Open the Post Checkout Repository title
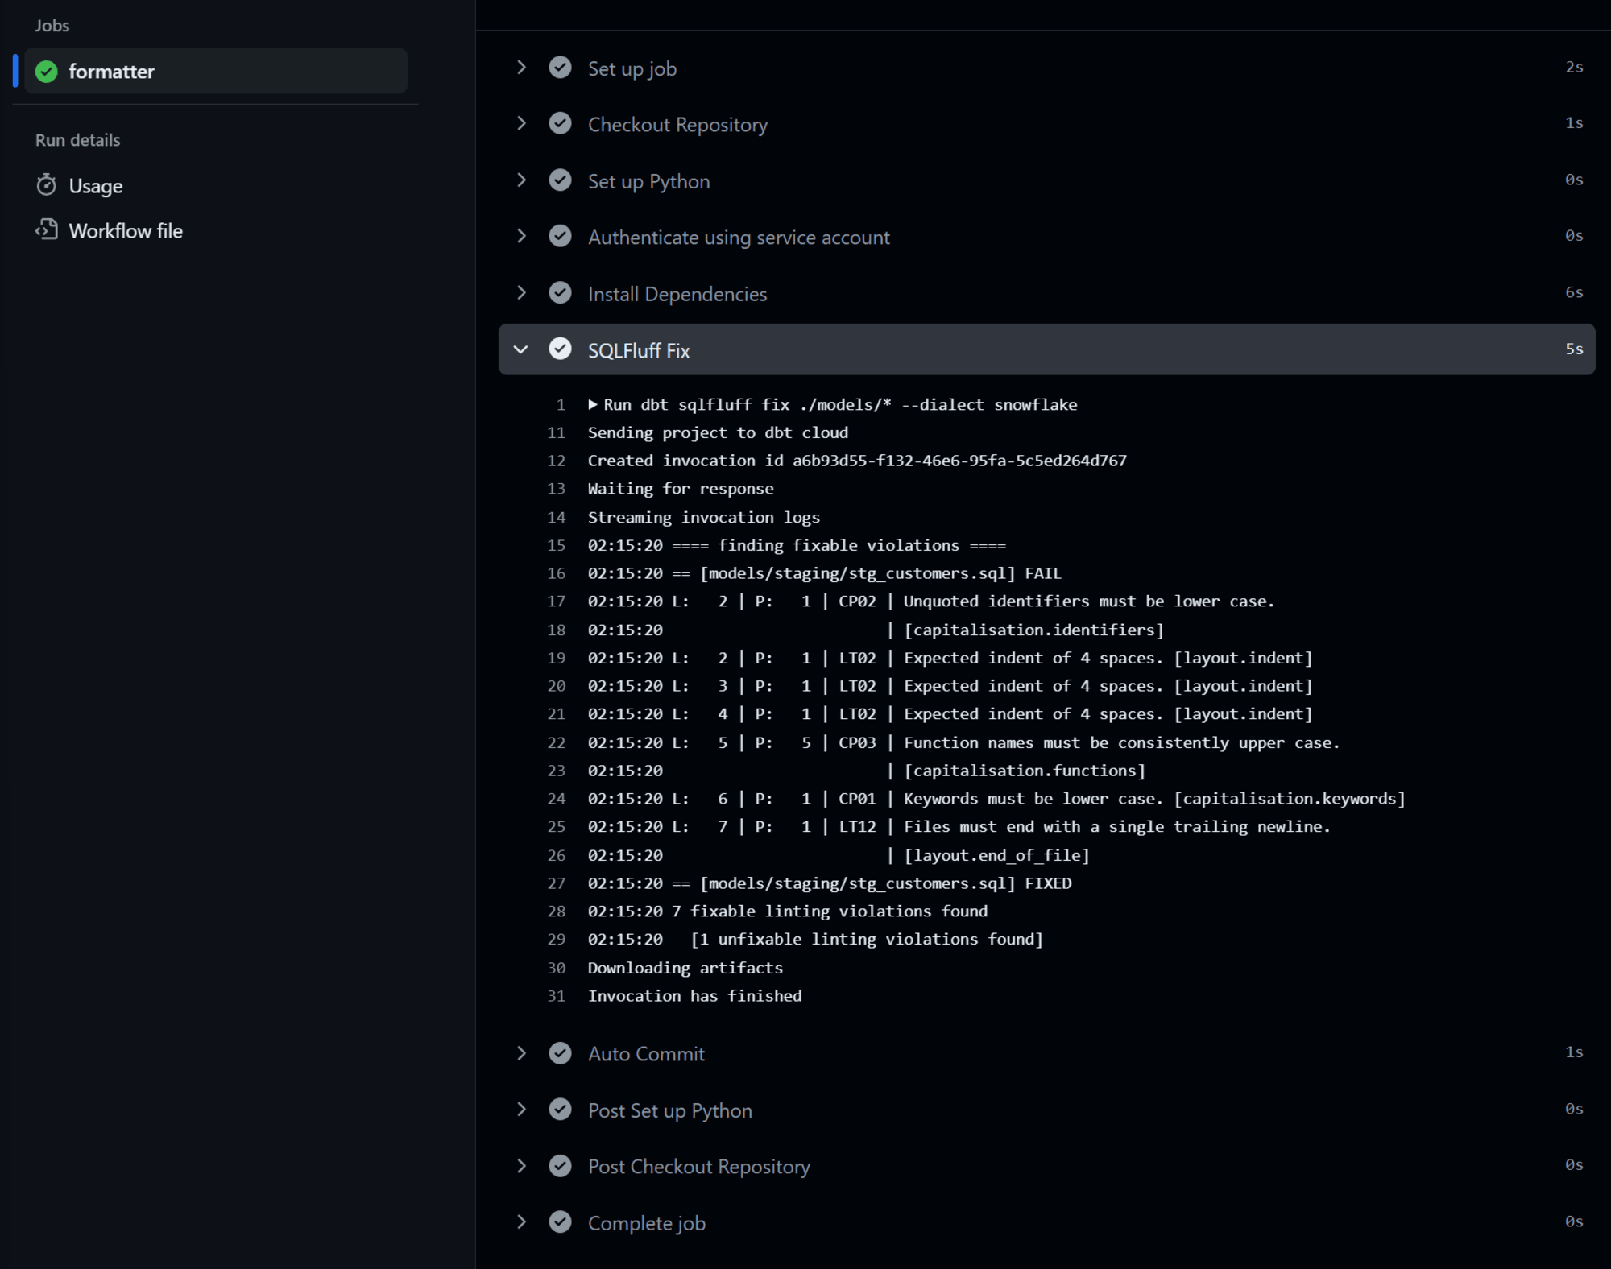Image resolution: width=1611 pixels, height=1269 pixels. point(699,1167)
